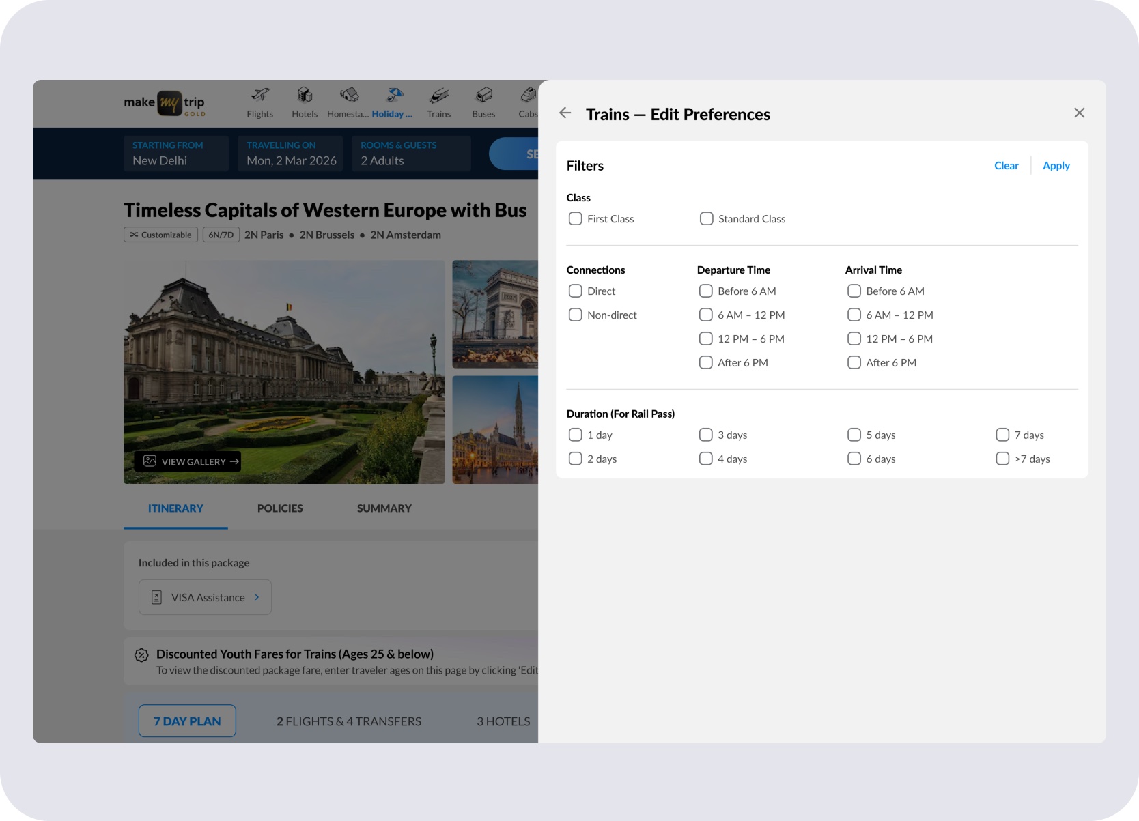The width and height of the screenshot is (1139, 821).
Task: Select the 5 days rail pass duration
Action: tap(854, 435)
